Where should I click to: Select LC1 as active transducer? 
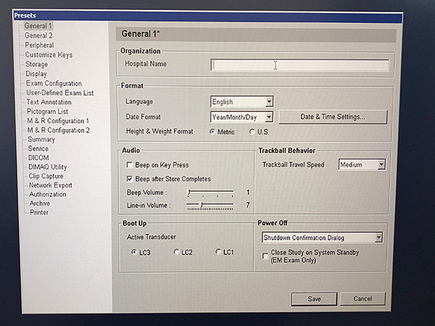pos(218,251)
